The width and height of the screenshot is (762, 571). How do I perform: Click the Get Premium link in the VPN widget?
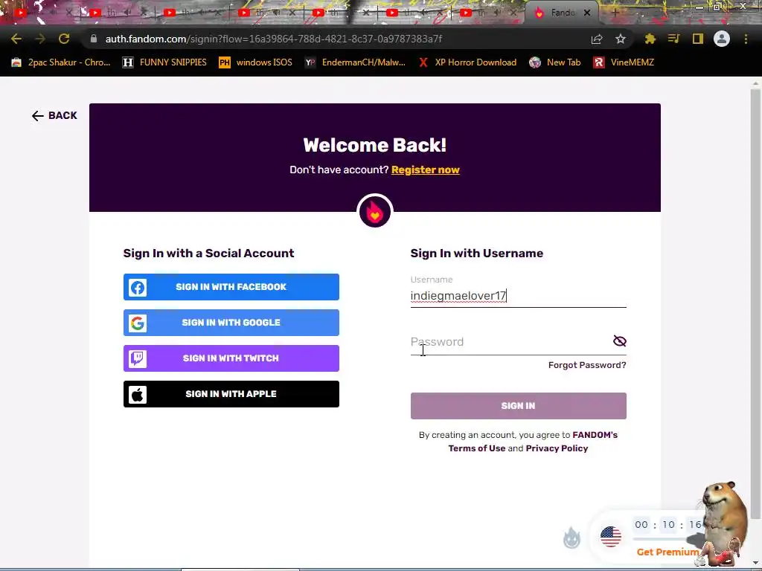pyautogui.click(x=667, y=552)
